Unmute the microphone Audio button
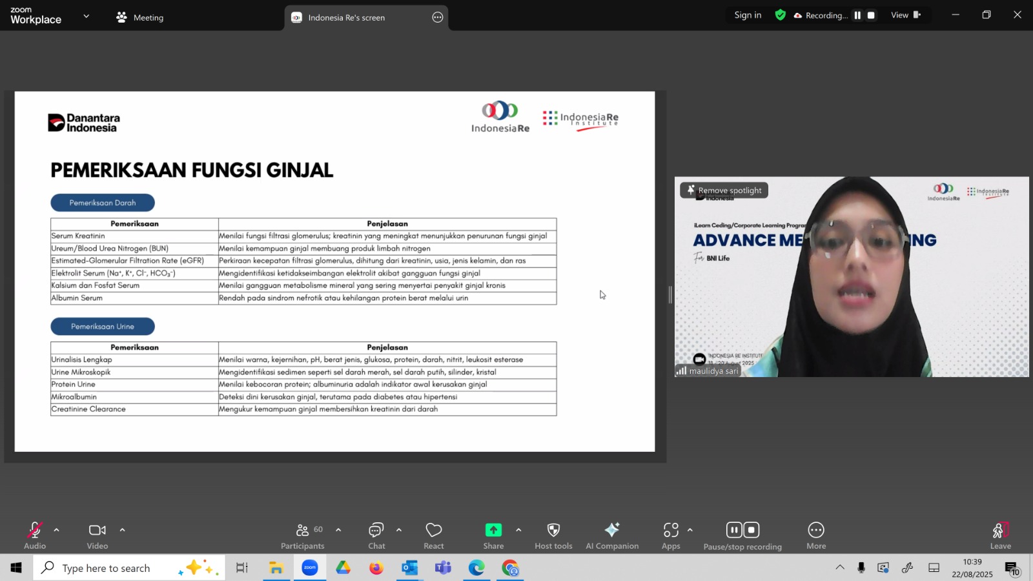Image resolution: width=1033 pixels, height=581 pixels. 35,535
